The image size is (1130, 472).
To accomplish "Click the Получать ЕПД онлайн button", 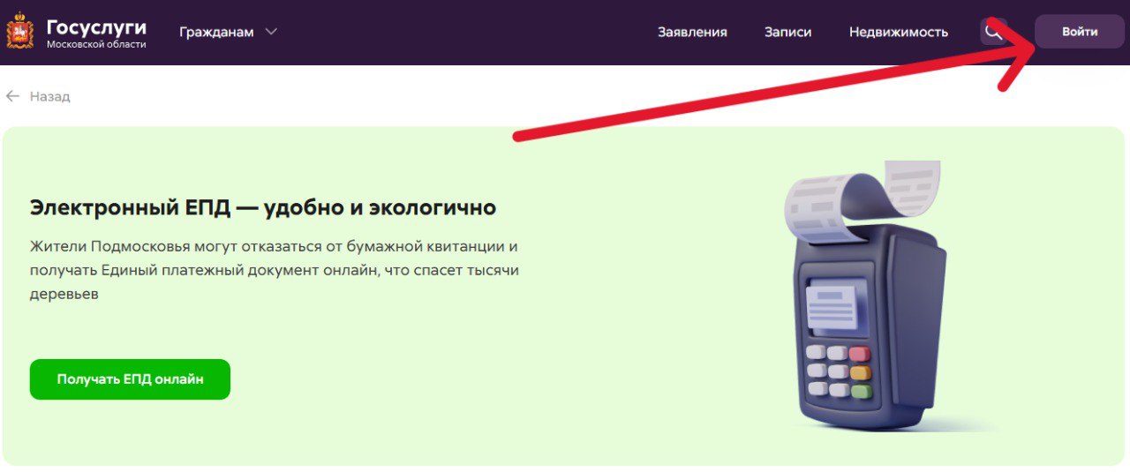I will click(x=130, y=379).
